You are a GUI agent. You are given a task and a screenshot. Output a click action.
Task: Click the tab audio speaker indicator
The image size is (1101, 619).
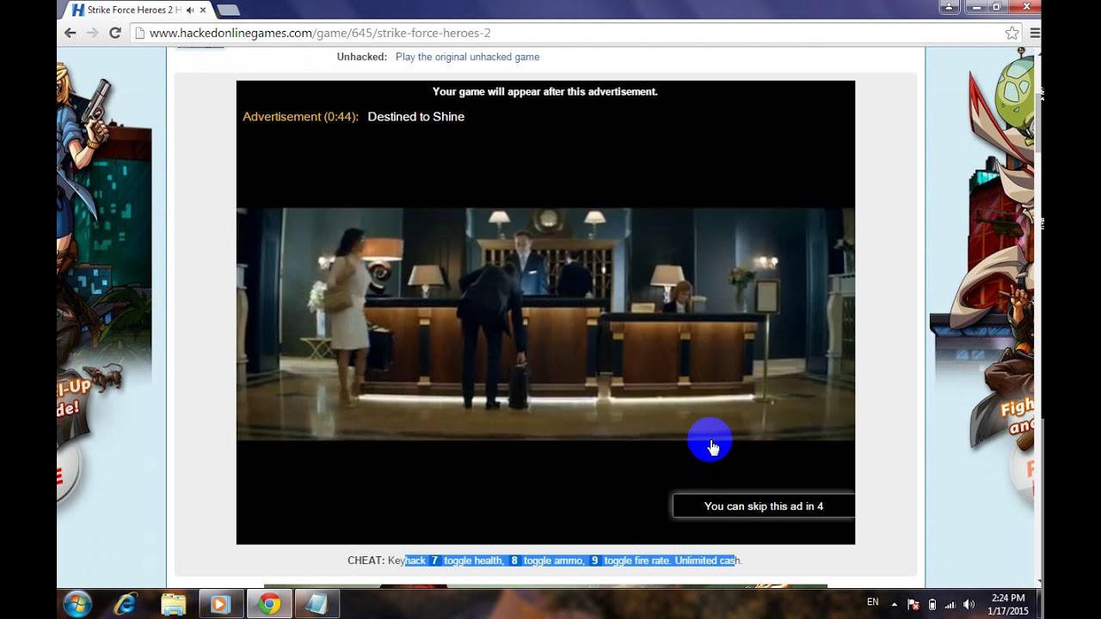[x=190, y=10]
